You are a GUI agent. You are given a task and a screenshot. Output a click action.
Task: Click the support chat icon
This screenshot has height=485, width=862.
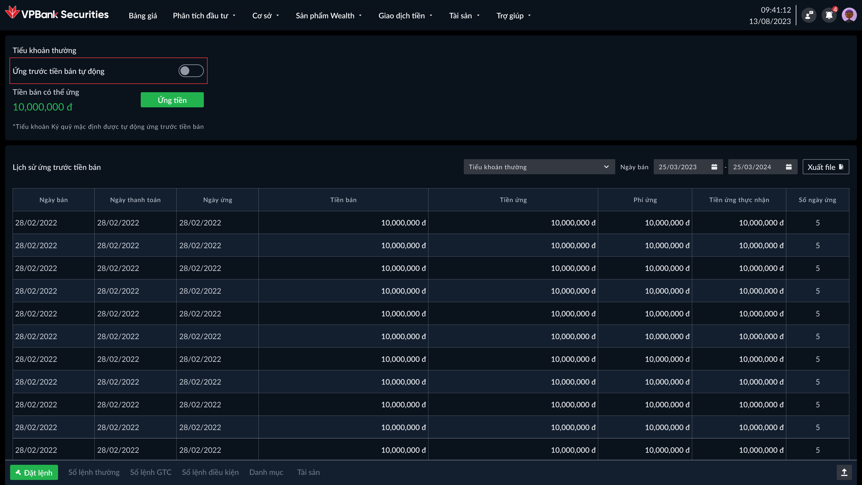click(809, 15)
